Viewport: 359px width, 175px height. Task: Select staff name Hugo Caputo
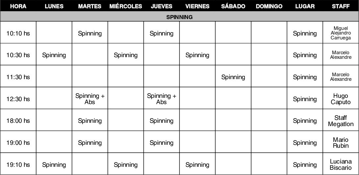click(341, 99)
